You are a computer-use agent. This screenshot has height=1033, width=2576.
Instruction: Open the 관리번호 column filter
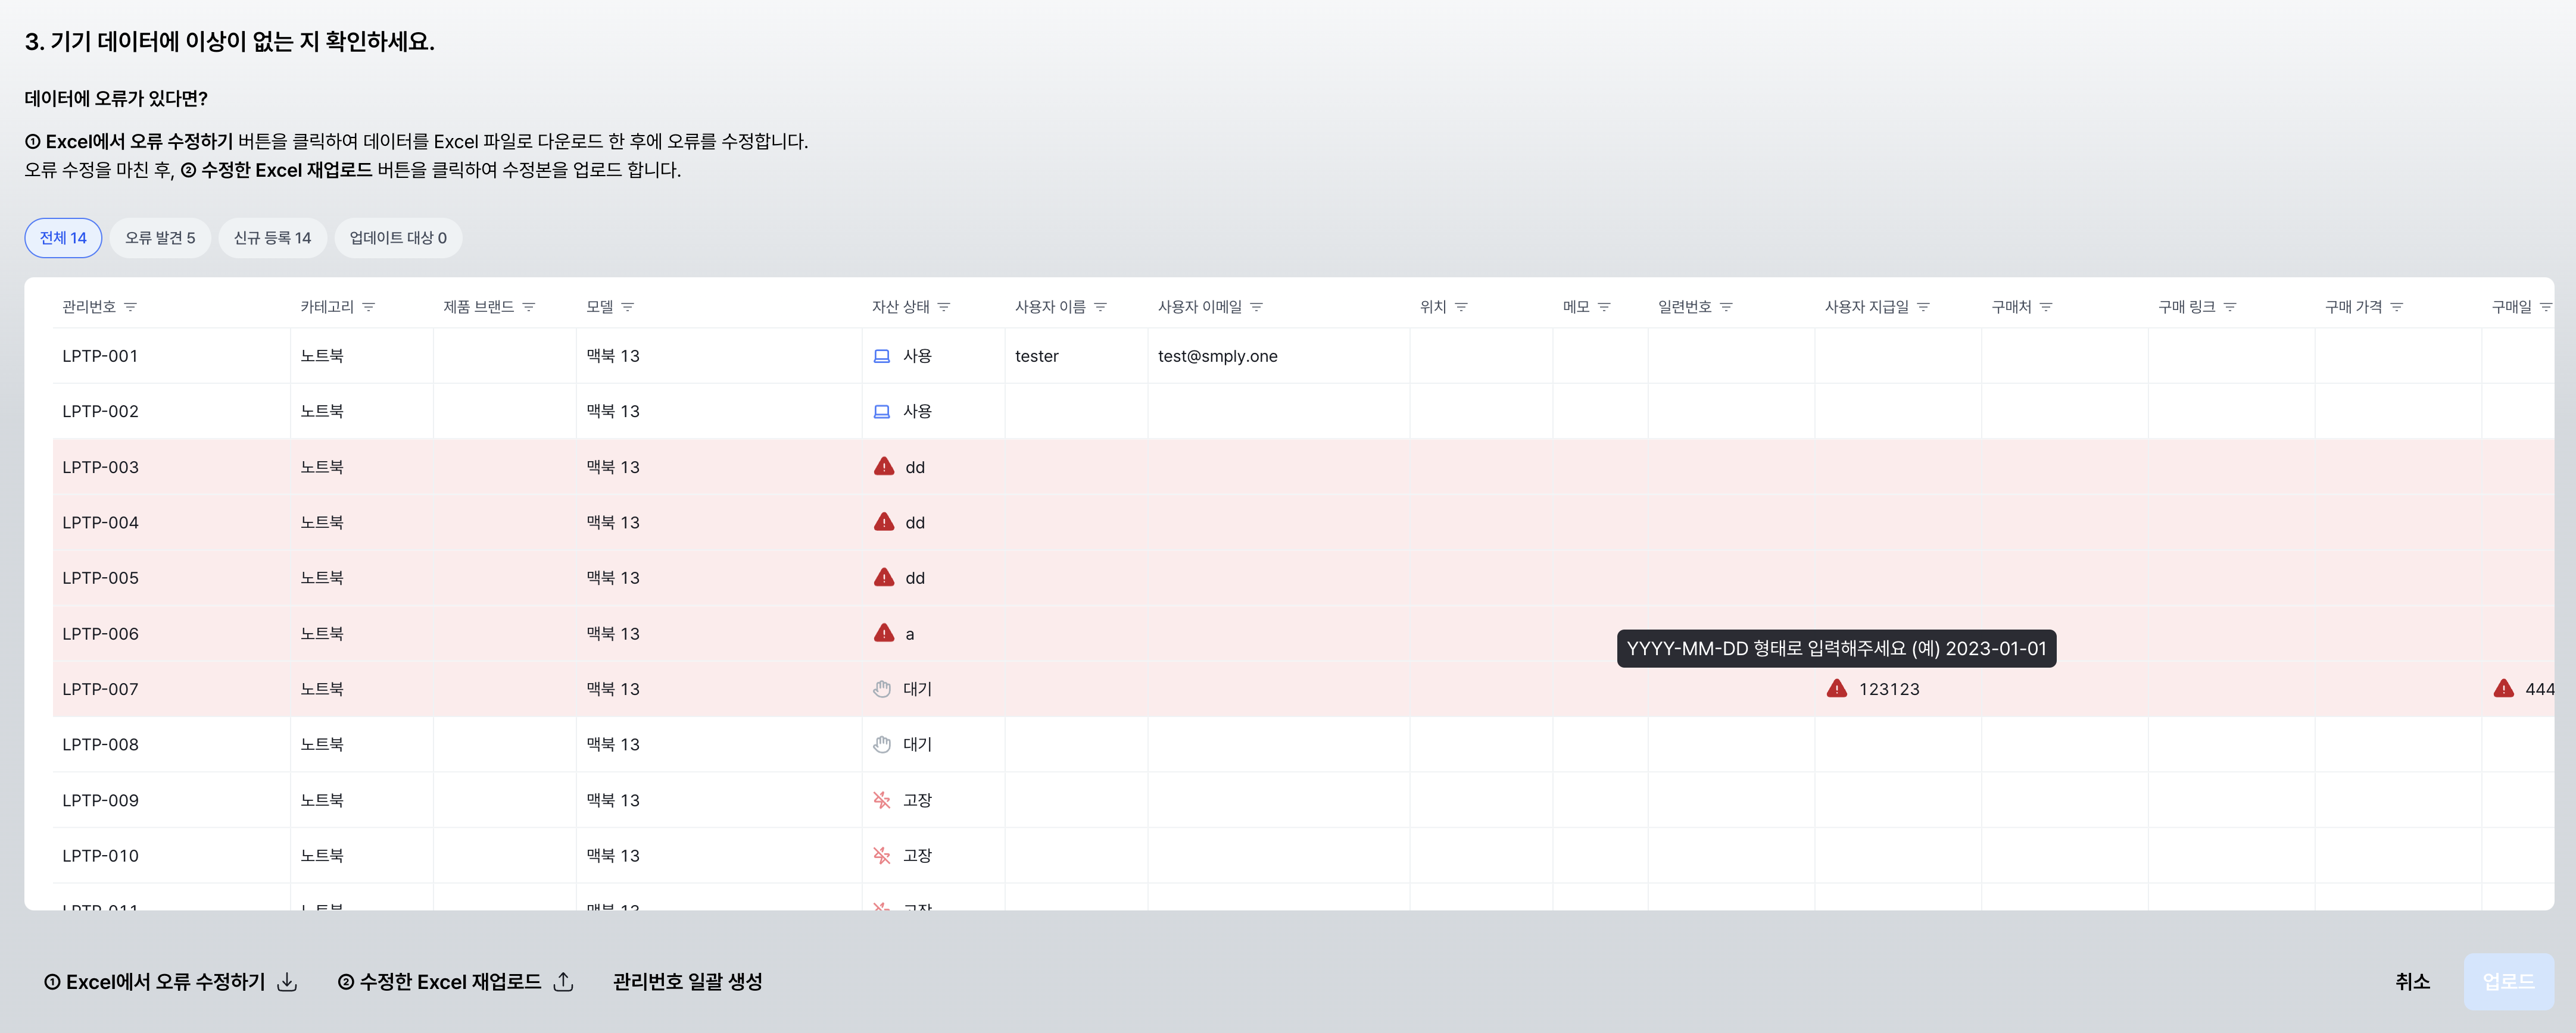131,306
